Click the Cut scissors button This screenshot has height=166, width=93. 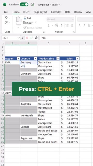tap(27, 18)
